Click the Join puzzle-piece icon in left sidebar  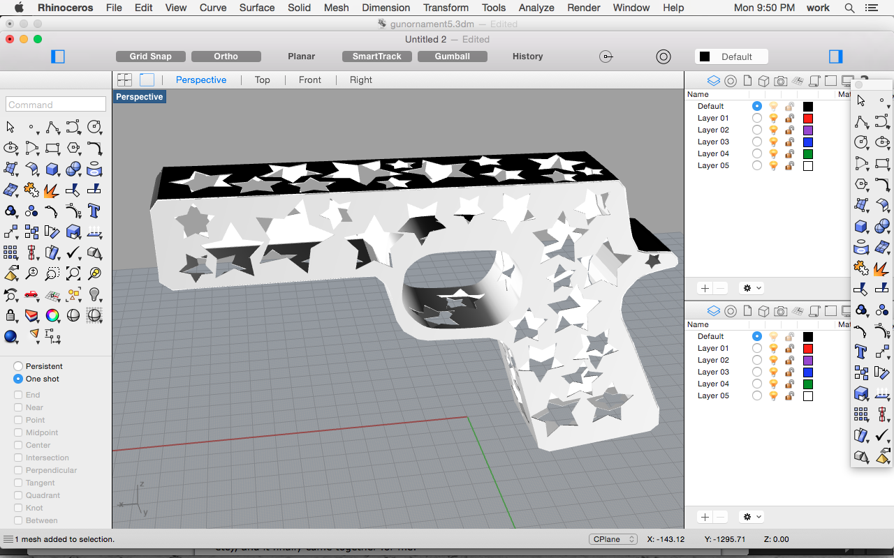pyautogui.click(x=31, y=190)
